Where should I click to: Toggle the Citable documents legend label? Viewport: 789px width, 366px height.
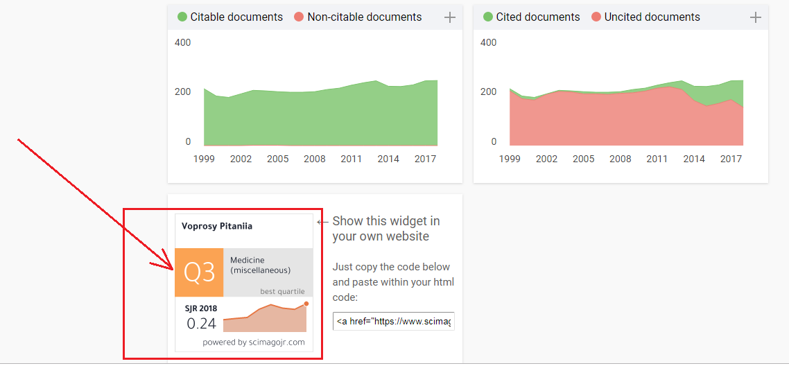236,17
